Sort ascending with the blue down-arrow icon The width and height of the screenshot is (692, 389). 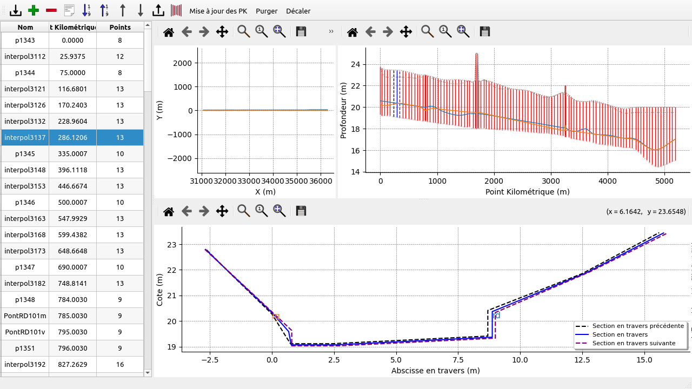point(86,10)
